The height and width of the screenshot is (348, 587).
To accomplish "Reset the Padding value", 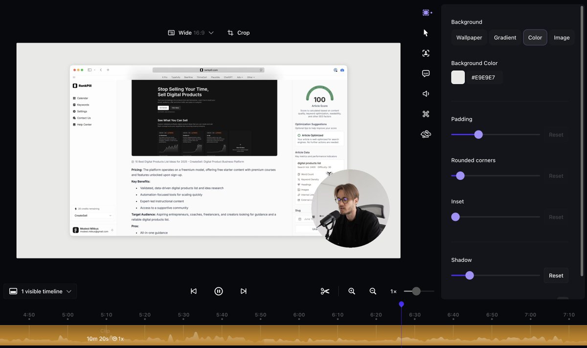I will click(556, 135).
